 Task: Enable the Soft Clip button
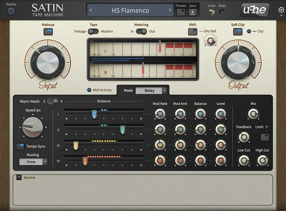238,32
